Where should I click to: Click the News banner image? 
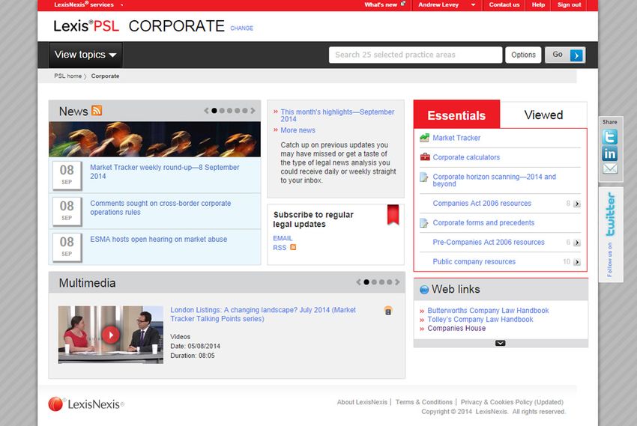[155, 139]
